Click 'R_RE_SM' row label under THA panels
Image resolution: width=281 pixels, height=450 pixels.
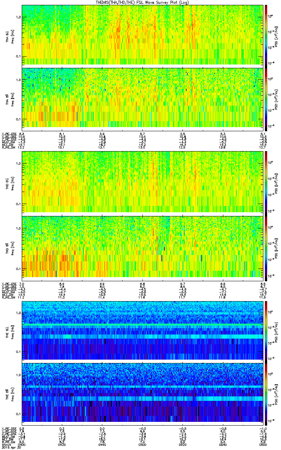coord(8,148)
